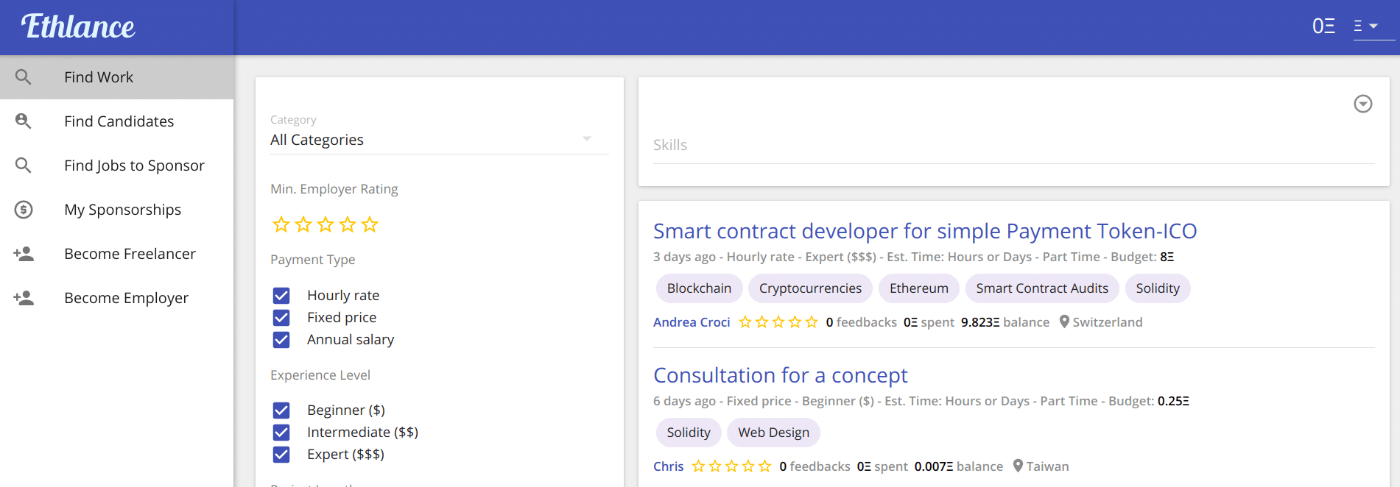Open the currency selector in header
Screen dimensions: 1400x487
(x=1373, y=26)
